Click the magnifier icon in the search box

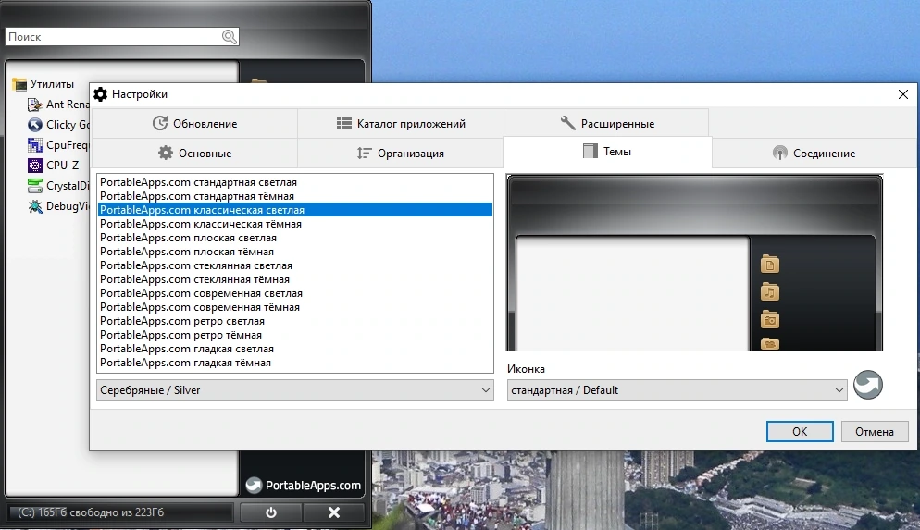click(230, 37)
